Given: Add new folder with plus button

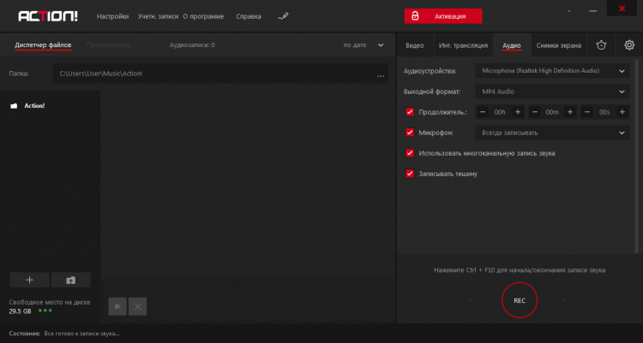Looking at the screenshot, I should pyautogui.click(x=29, y=280).
